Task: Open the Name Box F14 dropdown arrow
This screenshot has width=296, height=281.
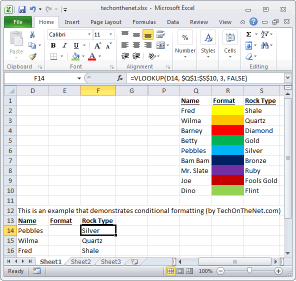Action: (x=79, y=78)
